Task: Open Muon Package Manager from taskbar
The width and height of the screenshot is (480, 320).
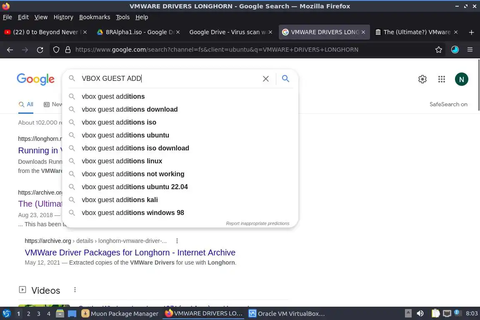Action: pos(120,314)
